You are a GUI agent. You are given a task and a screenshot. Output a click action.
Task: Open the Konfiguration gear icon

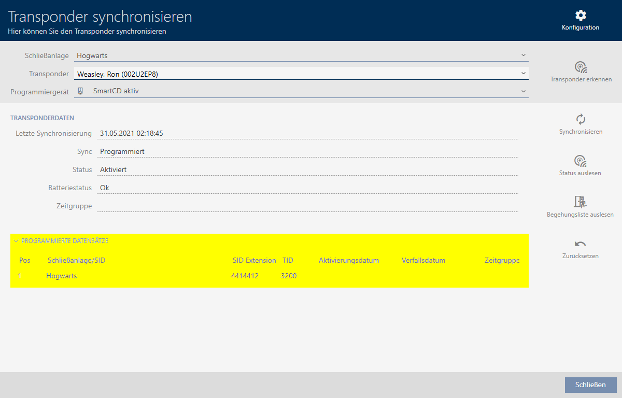(x=581, y=16)
